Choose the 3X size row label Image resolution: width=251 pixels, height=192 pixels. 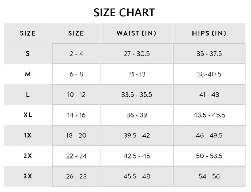[28, 176]
